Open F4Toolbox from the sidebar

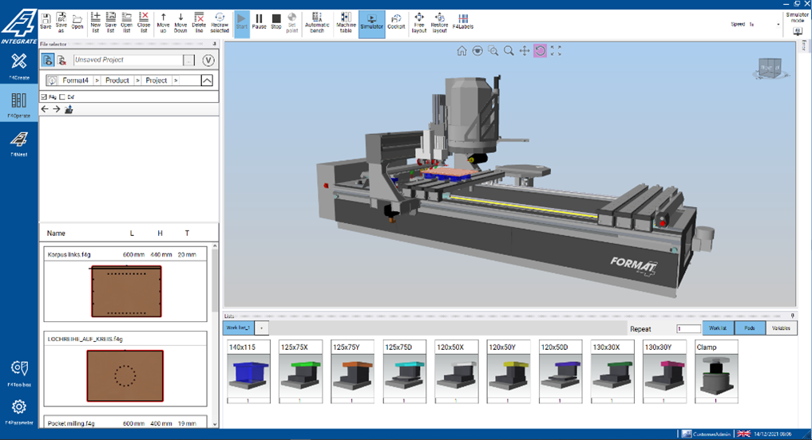pyautogui.click(x=19, y=371)
